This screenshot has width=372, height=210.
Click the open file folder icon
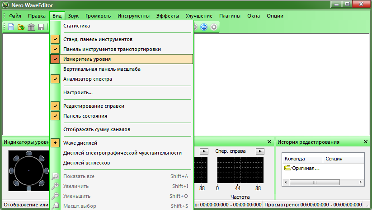coord(21,27)
